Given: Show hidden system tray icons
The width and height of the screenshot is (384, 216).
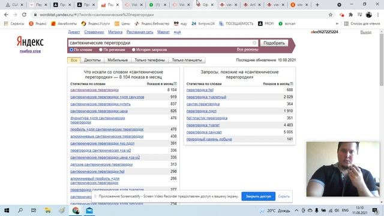Looking at the screenshot, I should coord(296,211).
